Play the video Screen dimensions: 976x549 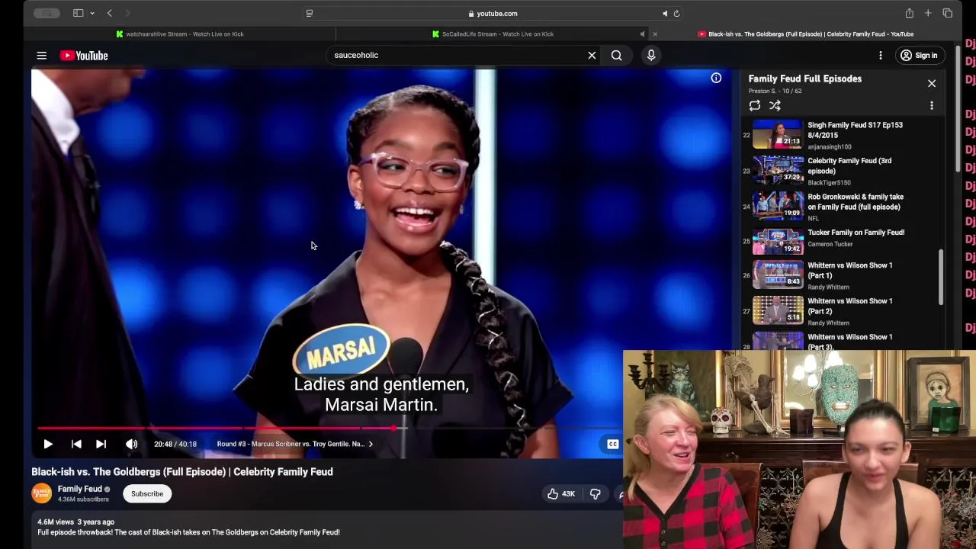pos(48,444)
